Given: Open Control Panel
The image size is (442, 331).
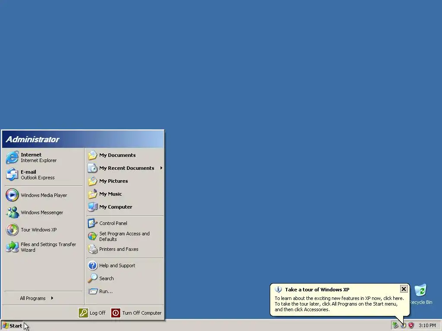Looking at the screenshot, I should click(125, 223).
